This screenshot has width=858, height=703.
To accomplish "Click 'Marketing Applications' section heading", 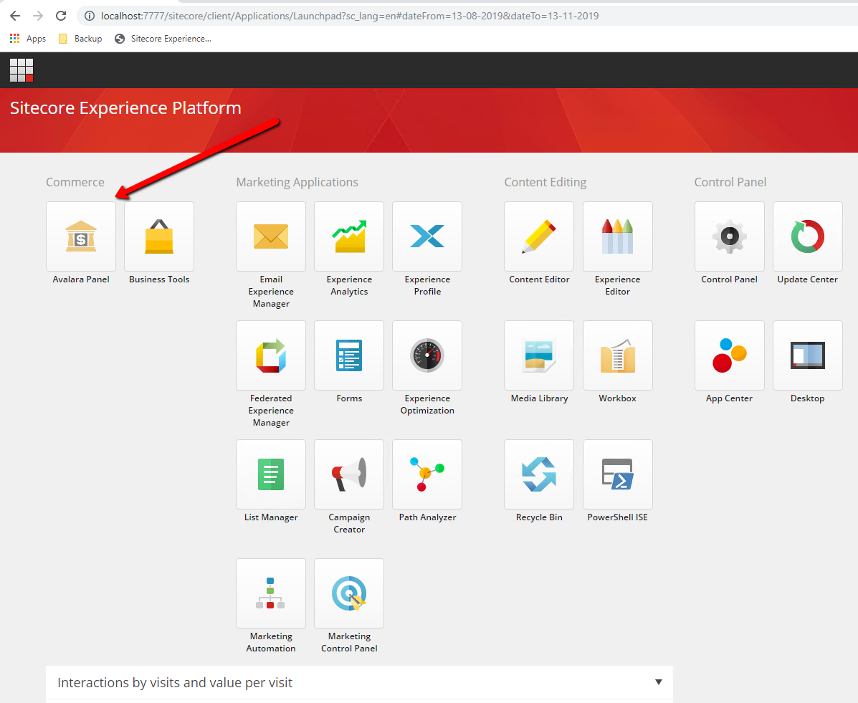I will click(297, 182).
